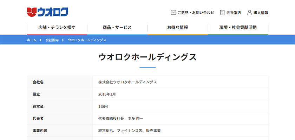The image size is (295, 140).
Task: Click the 代表者 row label
Action: [x=38, y=118]
